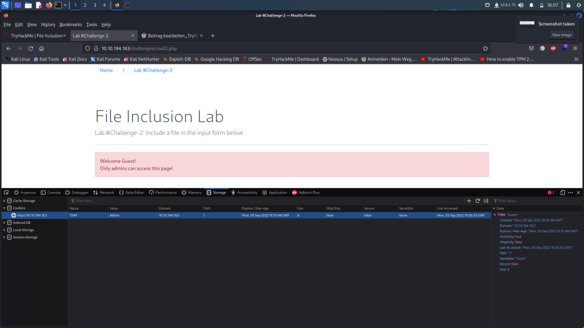The image size is (584, 328).
Task: Collapse the THM entry in Data panel
Action: [495, 215]
